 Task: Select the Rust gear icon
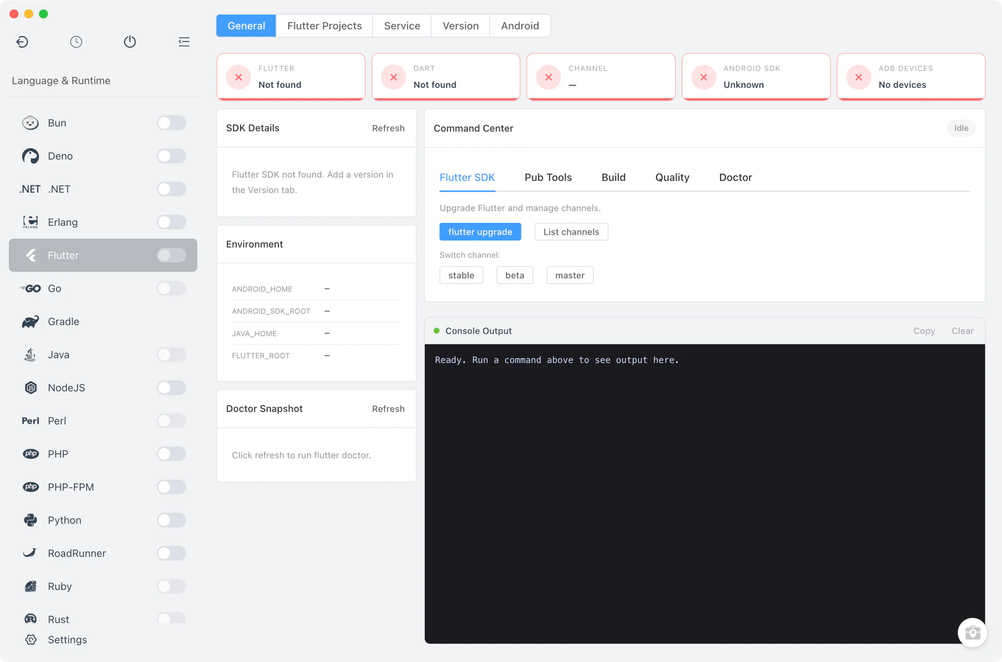point(30,619)
